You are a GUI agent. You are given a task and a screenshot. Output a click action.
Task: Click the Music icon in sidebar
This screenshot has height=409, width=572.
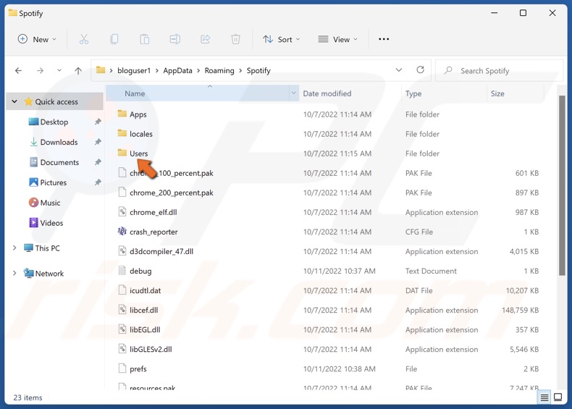pos(33,202)
